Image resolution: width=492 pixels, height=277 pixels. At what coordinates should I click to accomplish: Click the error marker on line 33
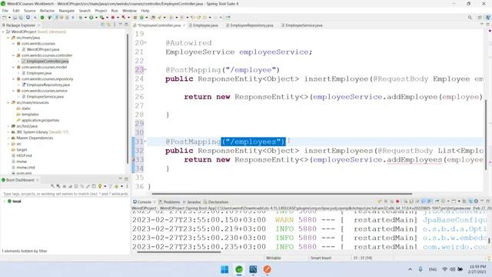(x=134, y=159)
